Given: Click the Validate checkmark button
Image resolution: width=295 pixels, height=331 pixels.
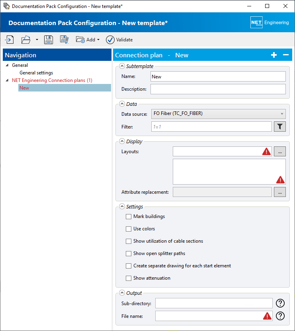Looking at the screenshot, I should [x=119, y=39].
